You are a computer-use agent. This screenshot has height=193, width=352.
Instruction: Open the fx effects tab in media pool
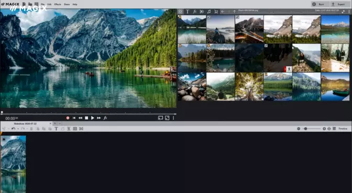tap(195, 12)
